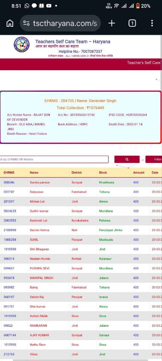Tap the site settings icon in address bar
Image resolution: width=162 pixels, height=361 pixels.
pos(26,23)
